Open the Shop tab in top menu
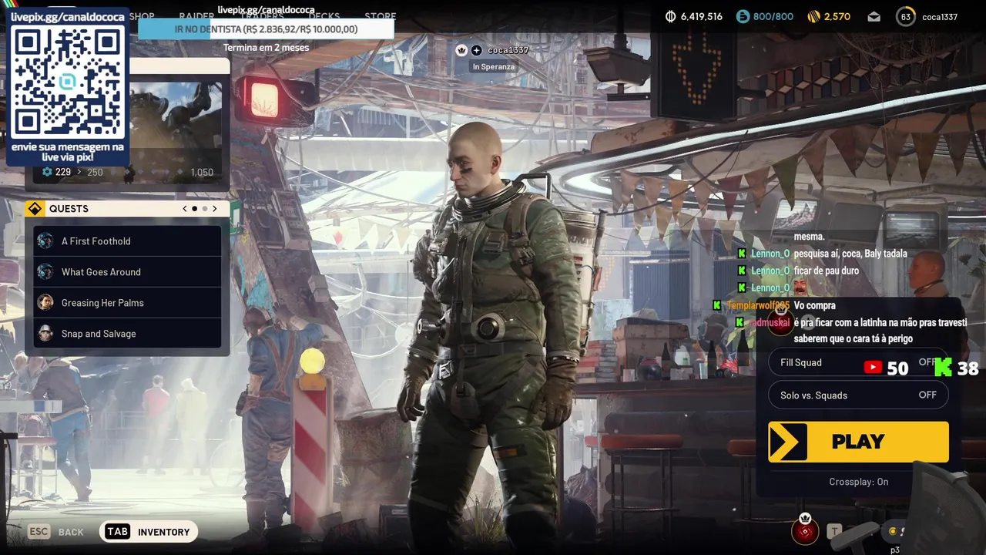Viewport: 986px width, 555px height. 142,16
